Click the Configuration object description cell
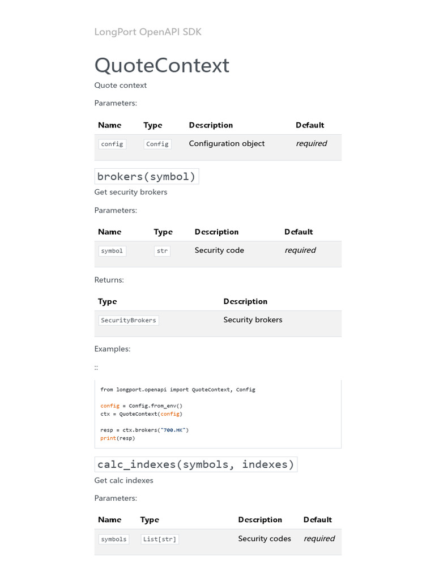The image size is (435, 580). pyautogui.click(x=227, y=144)
